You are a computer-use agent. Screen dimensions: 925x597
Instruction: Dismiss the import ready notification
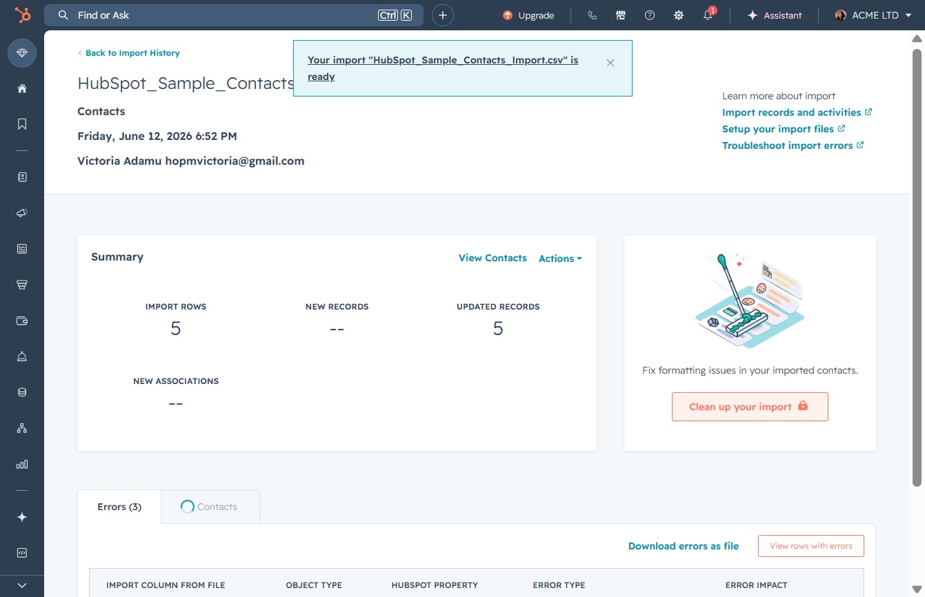(x=610, y=63)
